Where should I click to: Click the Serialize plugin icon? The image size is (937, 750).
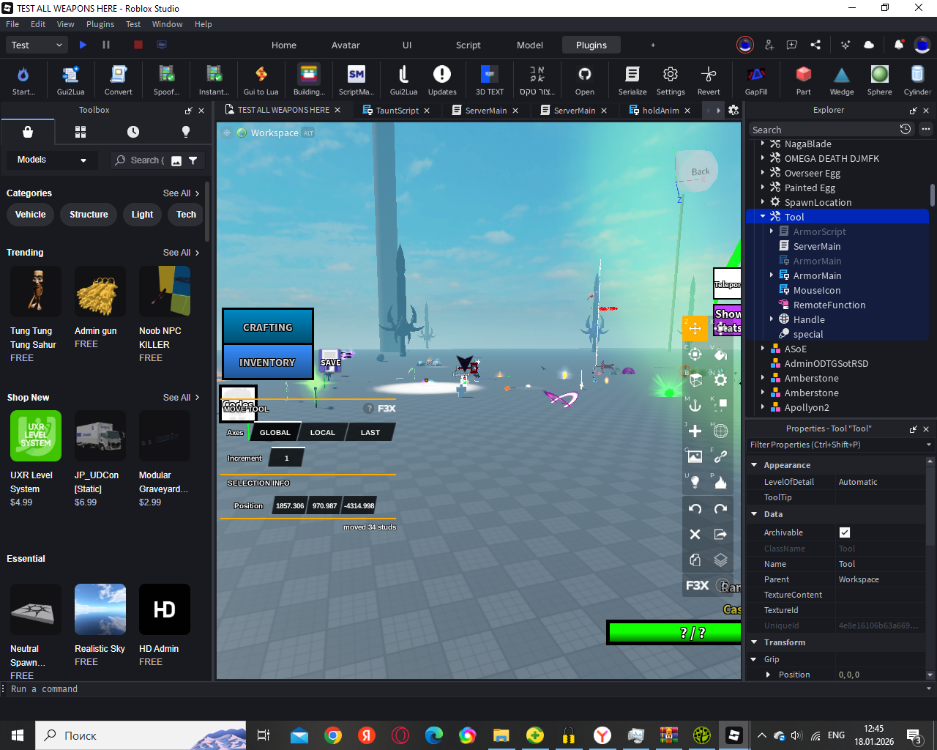point(632,80)
